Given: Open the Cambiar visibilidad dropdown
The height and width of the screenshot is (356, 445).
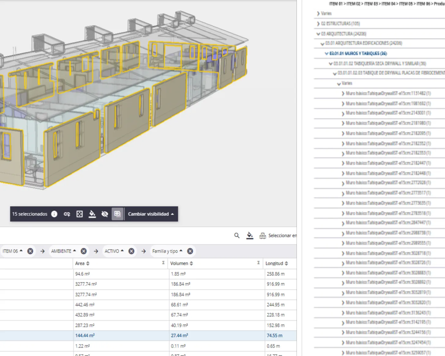Looking at the screenshot, I should tap(151, 214).
